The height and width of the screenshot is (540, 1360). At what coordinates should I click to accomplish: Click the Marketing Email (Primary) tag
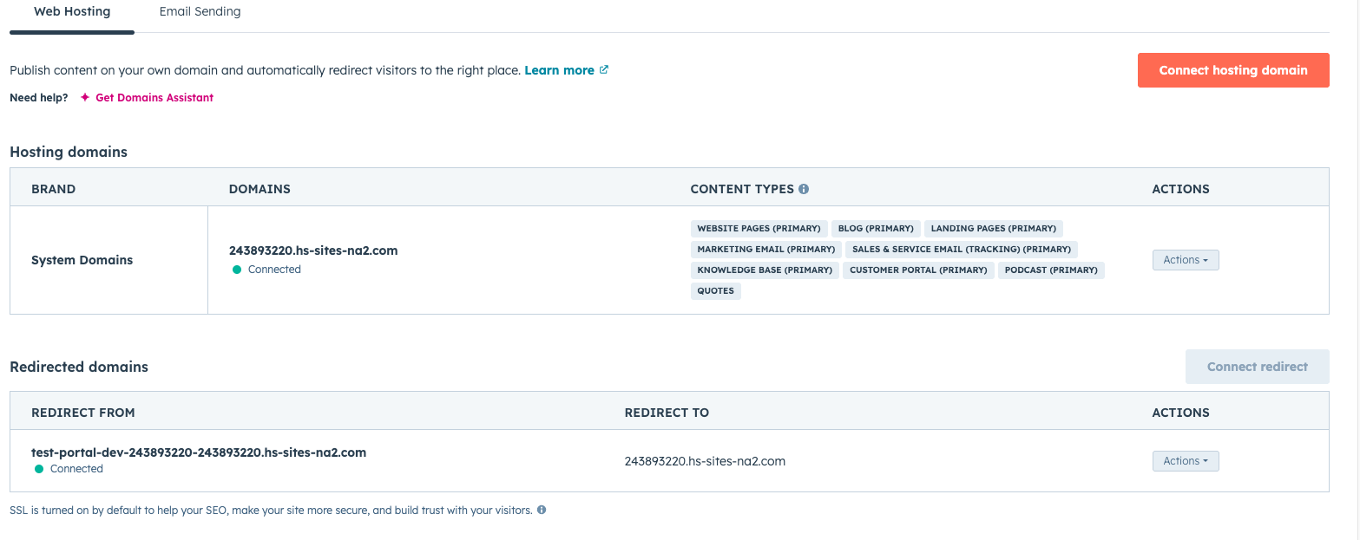point(766,250)
